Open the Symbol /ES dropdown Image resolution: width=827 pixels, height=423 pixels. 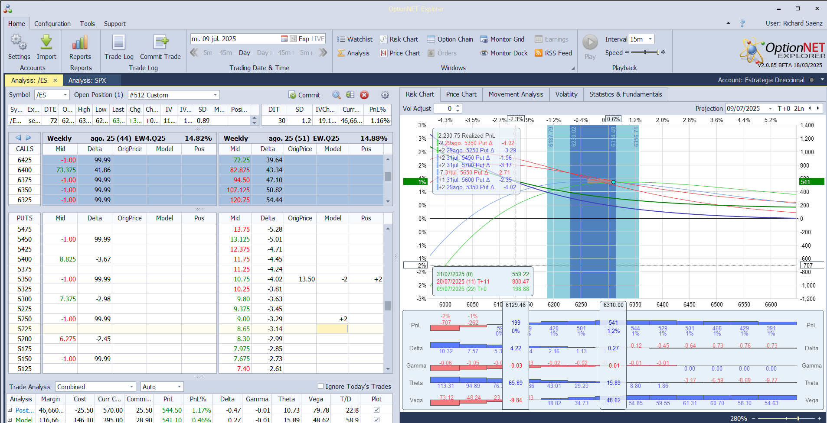coord(65,95)
